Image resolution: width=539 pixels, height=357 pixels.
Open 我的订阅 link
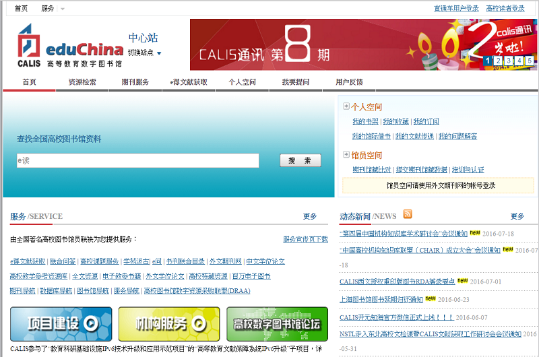[426, 121]
